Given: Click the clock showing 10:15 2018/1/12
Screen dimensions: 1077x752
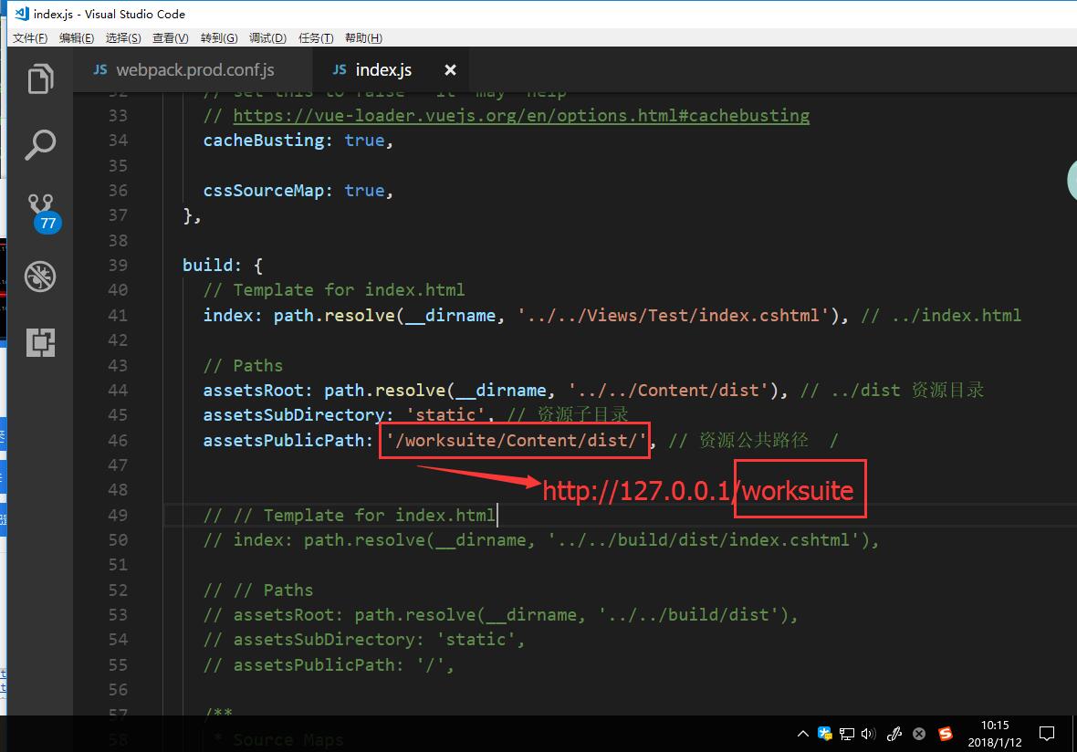Looking at the screenshot, I should [x=995, y=734].
